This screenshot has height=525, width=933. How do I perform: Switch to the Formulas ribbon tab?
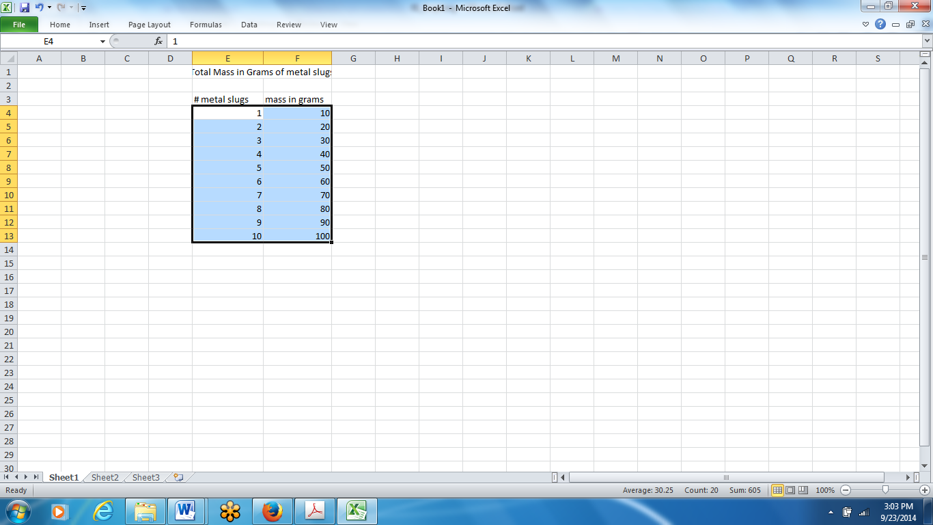click(205, 25)
